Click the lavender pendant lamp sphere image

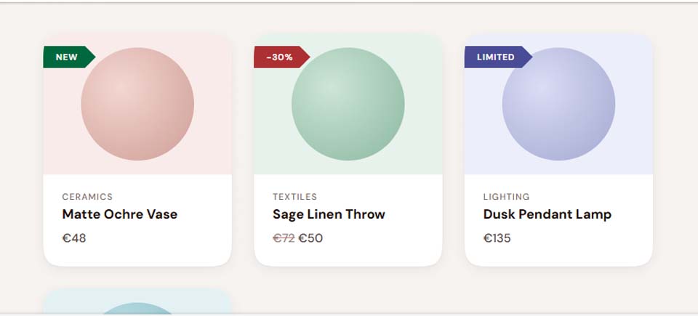point(558,105)
